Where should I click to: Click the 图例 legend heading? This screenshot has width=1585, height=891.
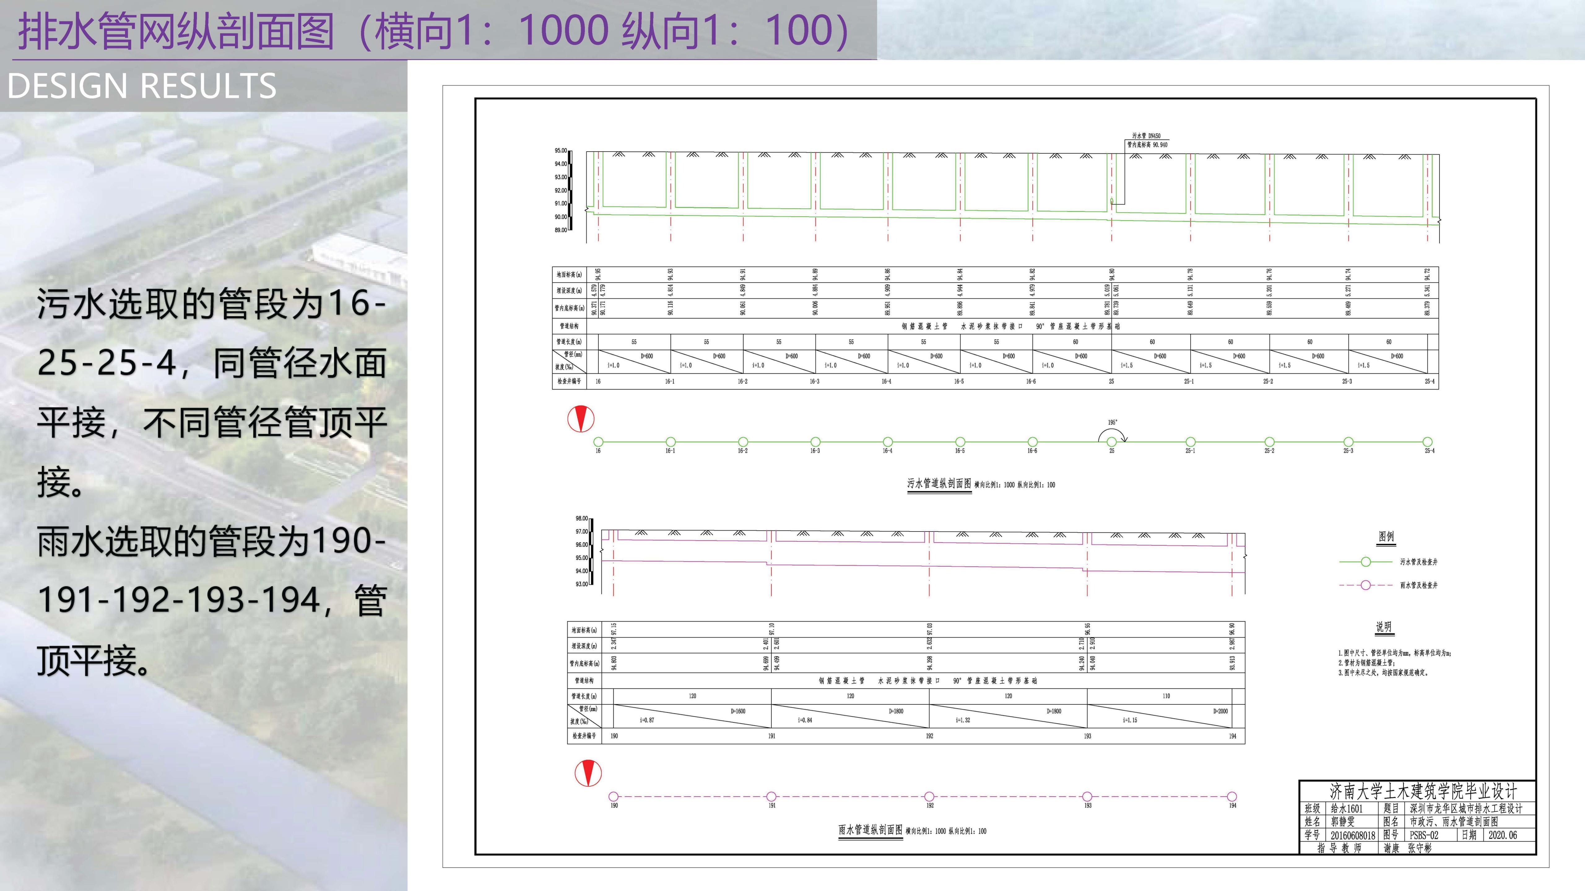(1386, 536)
